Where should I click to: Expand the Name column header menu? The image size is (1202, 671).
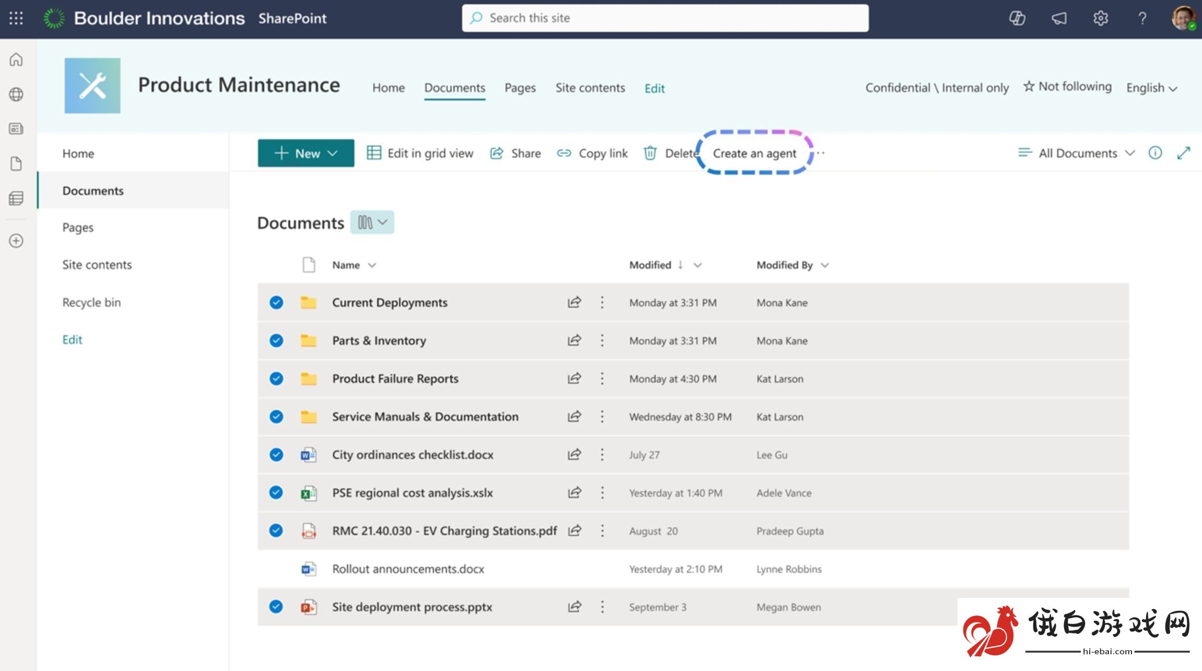click(372, 265)
